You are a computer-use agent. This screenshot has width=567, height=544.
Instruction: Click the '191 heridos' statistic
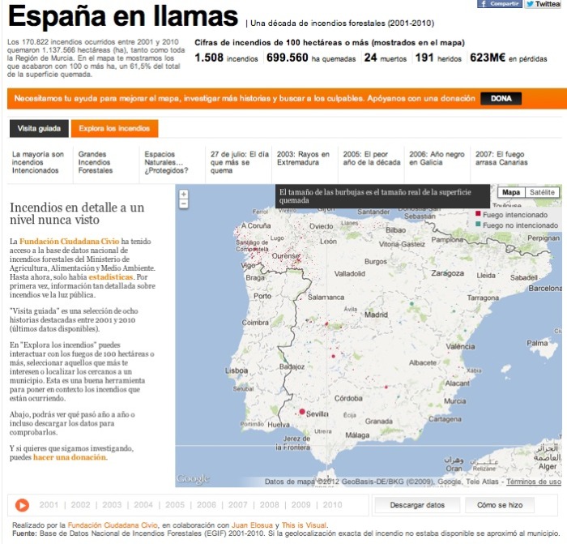coord(438,58)
